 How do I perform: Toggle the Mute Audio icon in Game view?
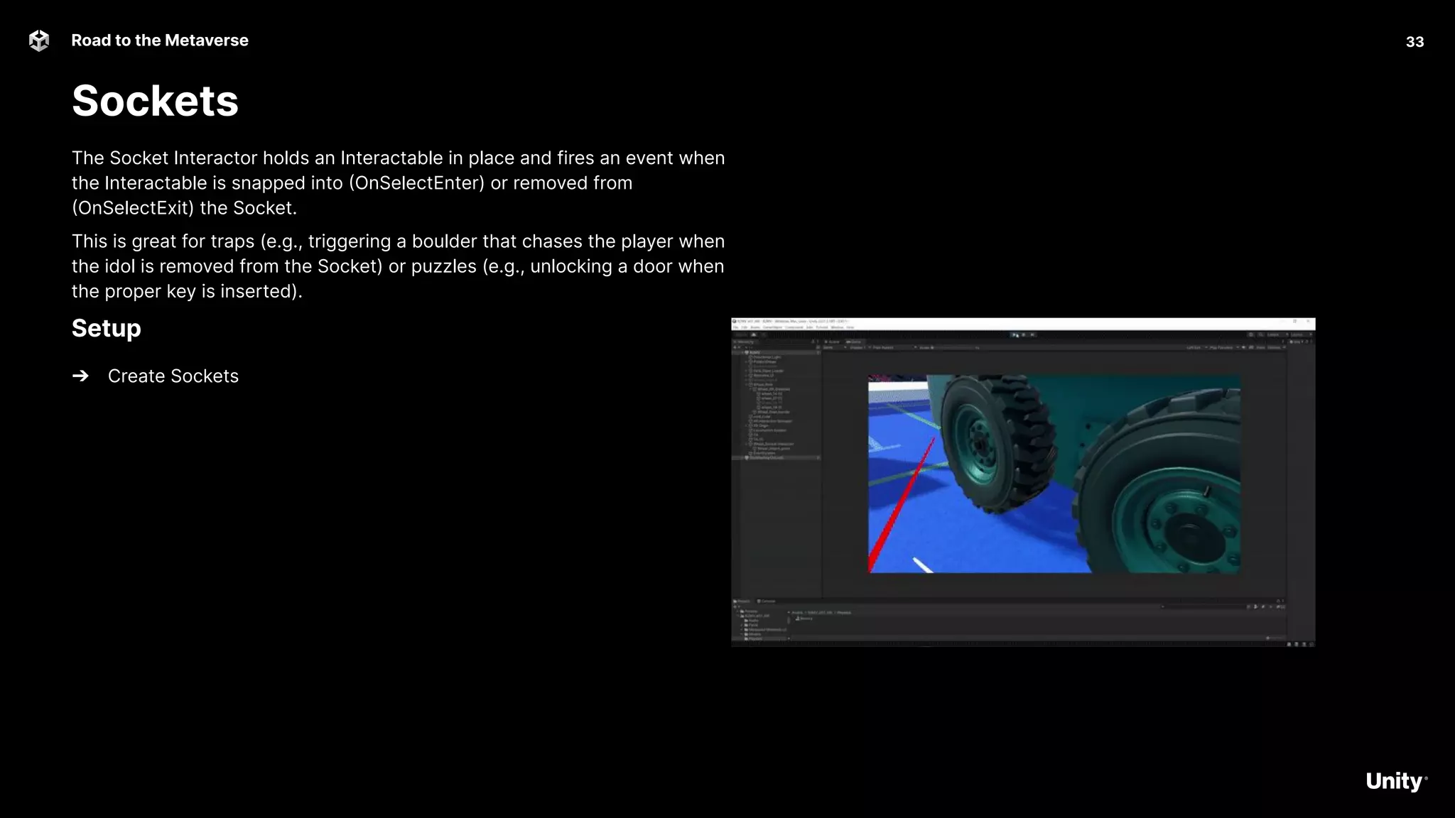tap(1243, 347)
